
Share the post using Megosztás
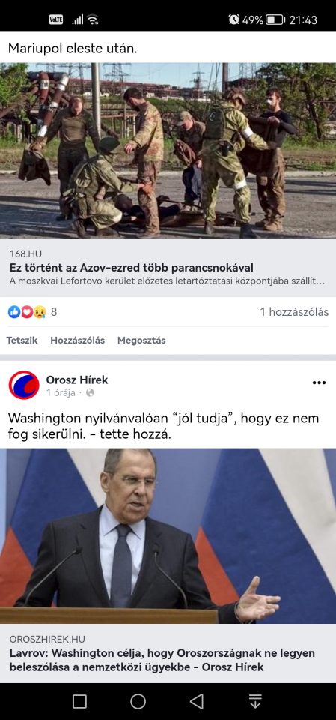pyautogui.click(x=141, y=340)
